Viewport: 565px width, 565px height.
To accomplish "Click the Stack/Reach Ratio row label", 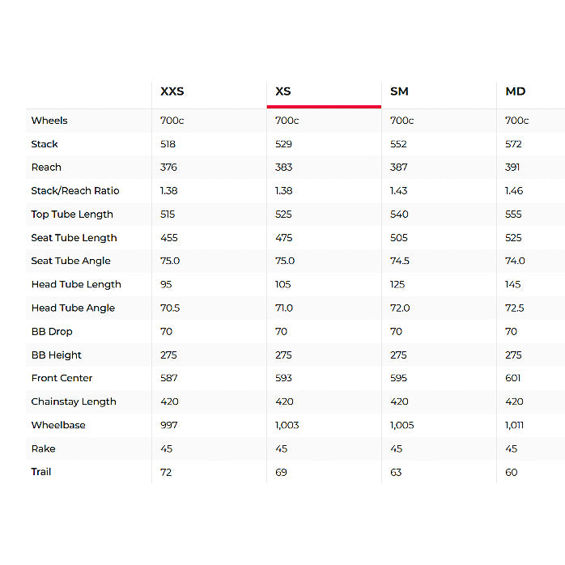I will tap(75, 191).
